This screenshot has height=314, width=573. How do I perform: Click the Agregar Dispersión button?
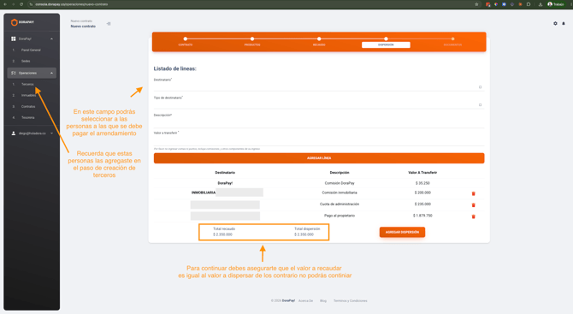(402, 232)
